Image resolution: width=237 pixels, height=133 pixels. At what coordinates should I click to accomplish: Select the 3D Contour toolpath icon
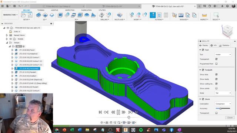point(93,15)
